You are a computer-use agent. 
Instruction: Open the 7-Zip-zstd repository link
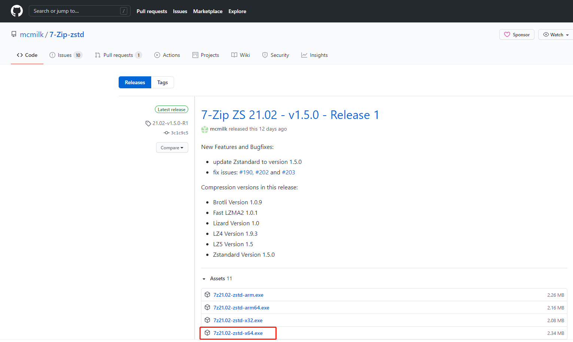point(67,34)
